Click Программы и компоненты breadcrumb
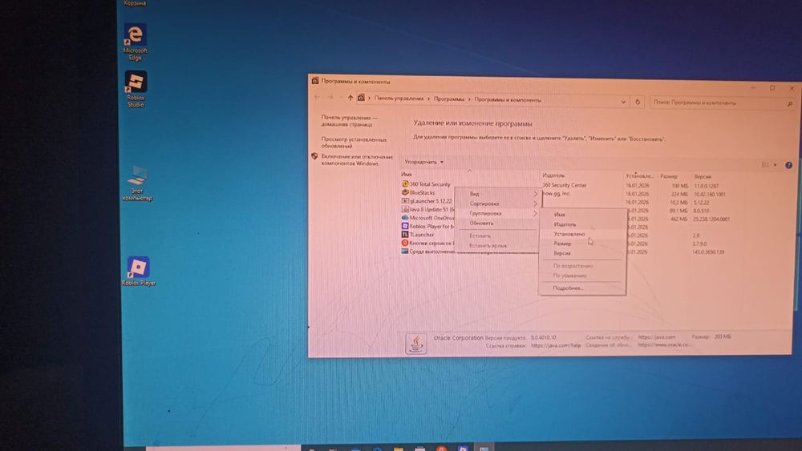The height and width of the screenshot is (451, 802). 508,100
